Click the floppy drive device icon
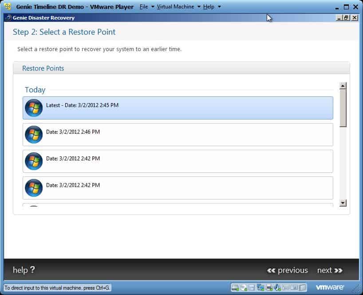The height and width of the screenshot is (295, 363). (x=252, y=287)
